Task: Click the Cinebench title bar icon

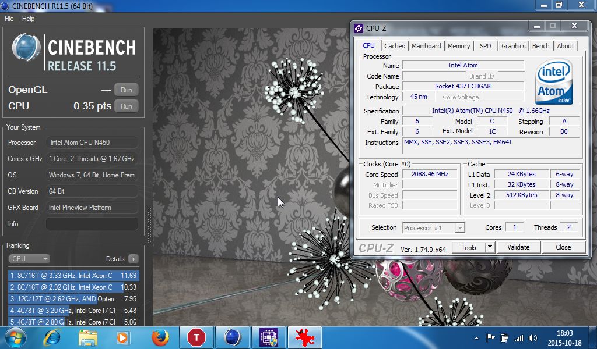Action: (x=5, y=6)
